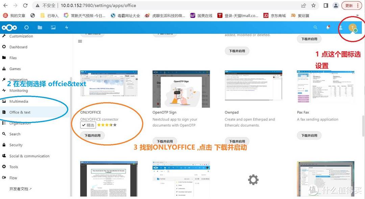Open 我的文章 bookmark
The width and height of the screenshot is (365, 199).
point(14,16)
